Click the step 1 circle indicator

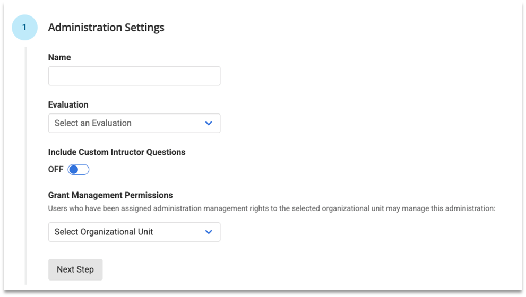pyautogui.click(x=24, y=28)
